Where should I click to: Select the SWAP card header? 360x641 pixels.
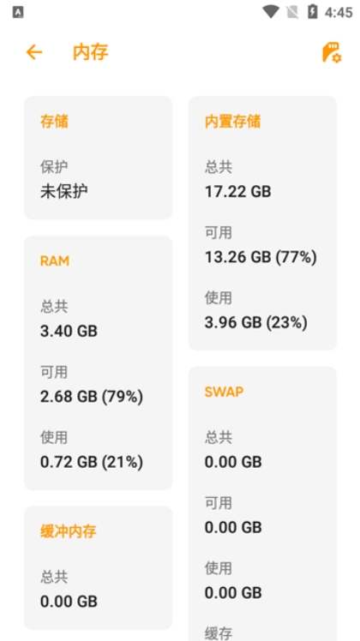click(x=224, y=392)
